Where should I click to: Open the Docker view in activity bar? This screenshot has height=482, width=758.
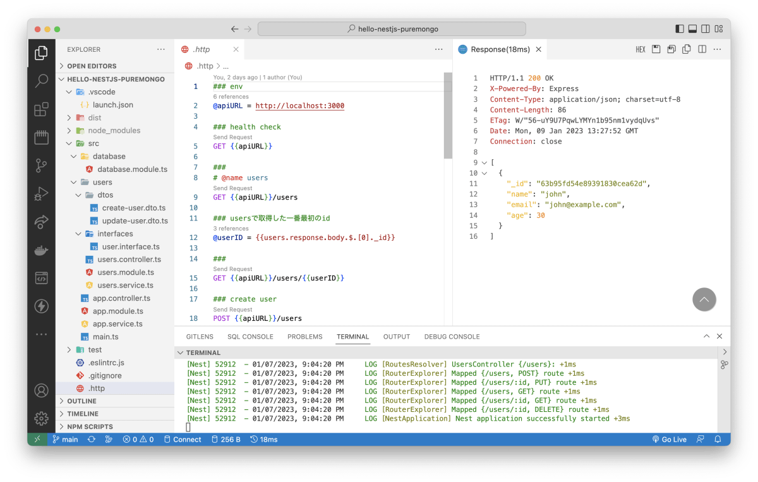point(41,250)
